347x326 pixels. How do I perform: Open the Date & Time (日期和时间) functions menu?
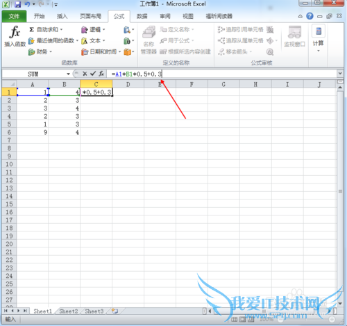tap(101, 51)
